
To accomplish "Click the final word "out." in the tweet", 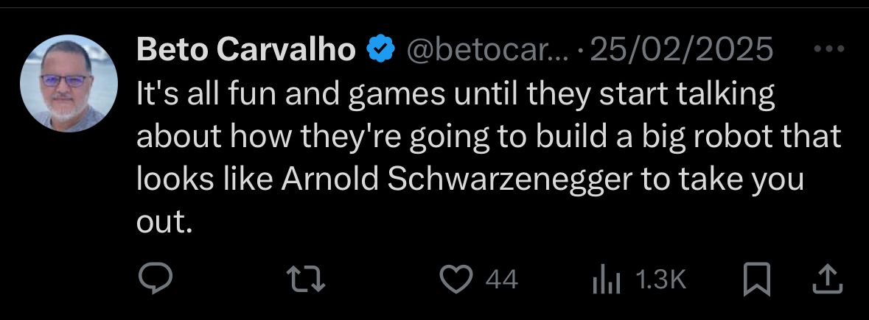I will (x=164, y=222).
